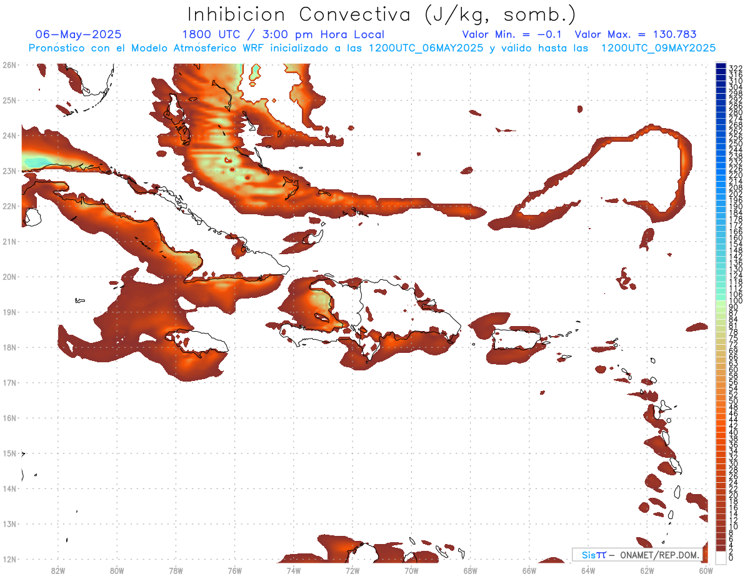
Task: Click the latitude label '14N'
Action: click(x=9, y=488)
